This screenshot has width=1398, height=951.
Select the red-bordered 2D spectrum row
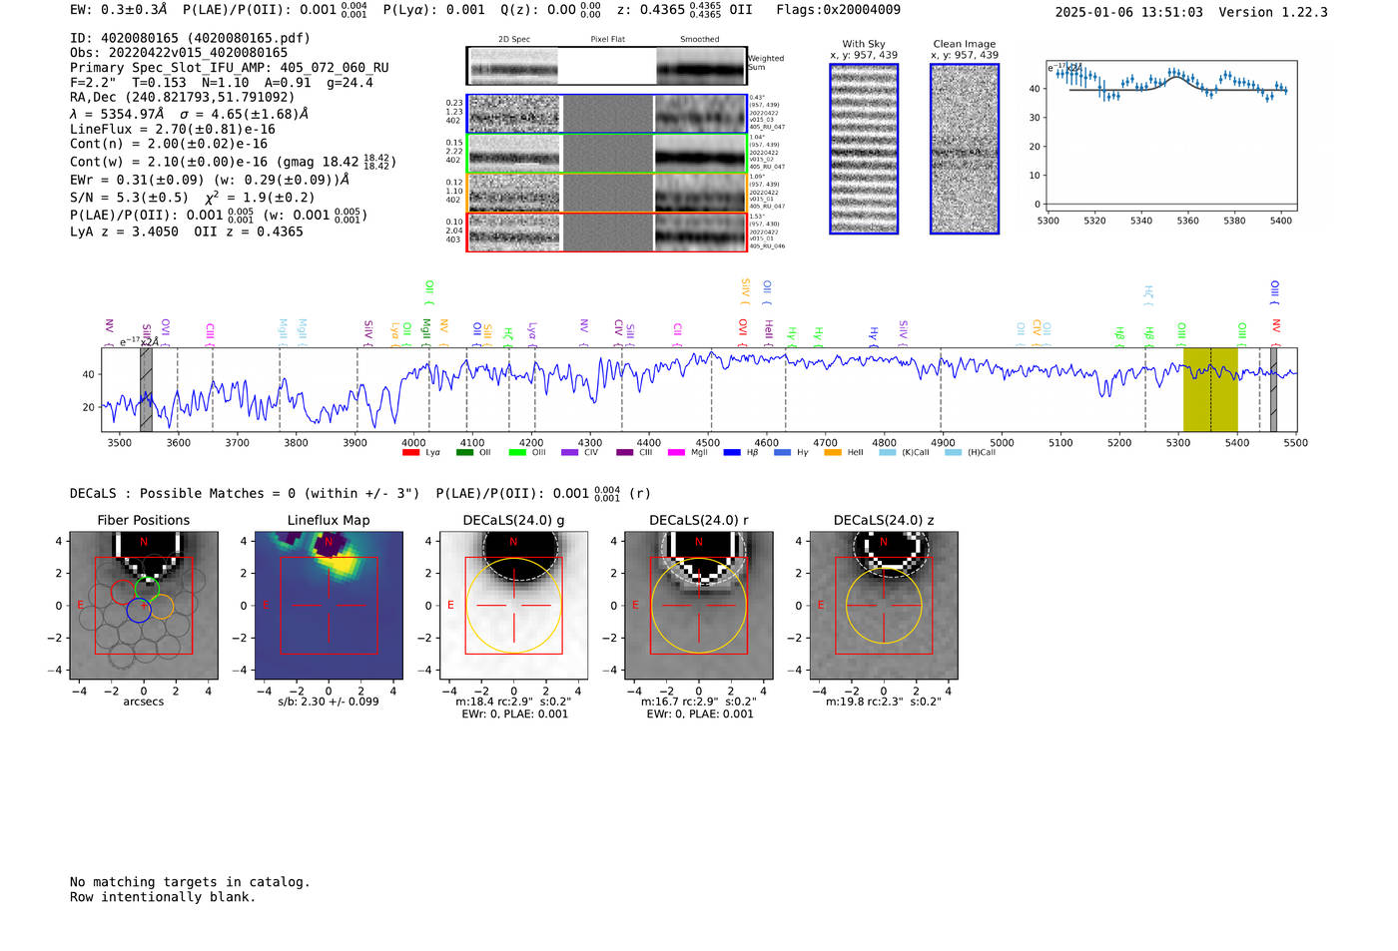pos(607,233)
